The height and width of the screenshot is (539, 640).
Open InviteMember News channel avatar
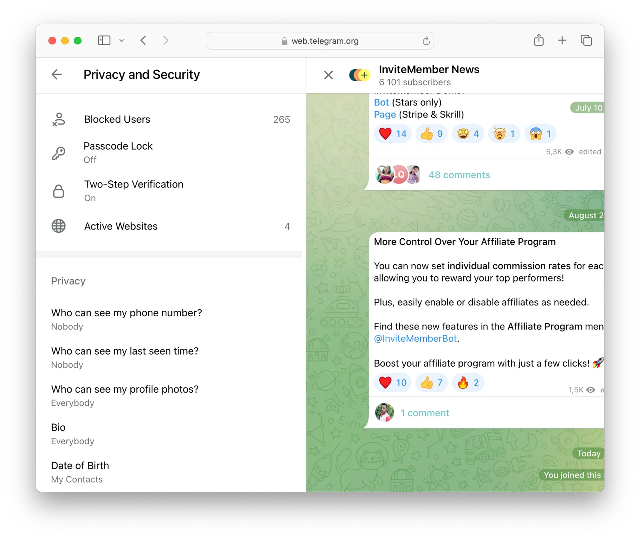tap(359, 75)
